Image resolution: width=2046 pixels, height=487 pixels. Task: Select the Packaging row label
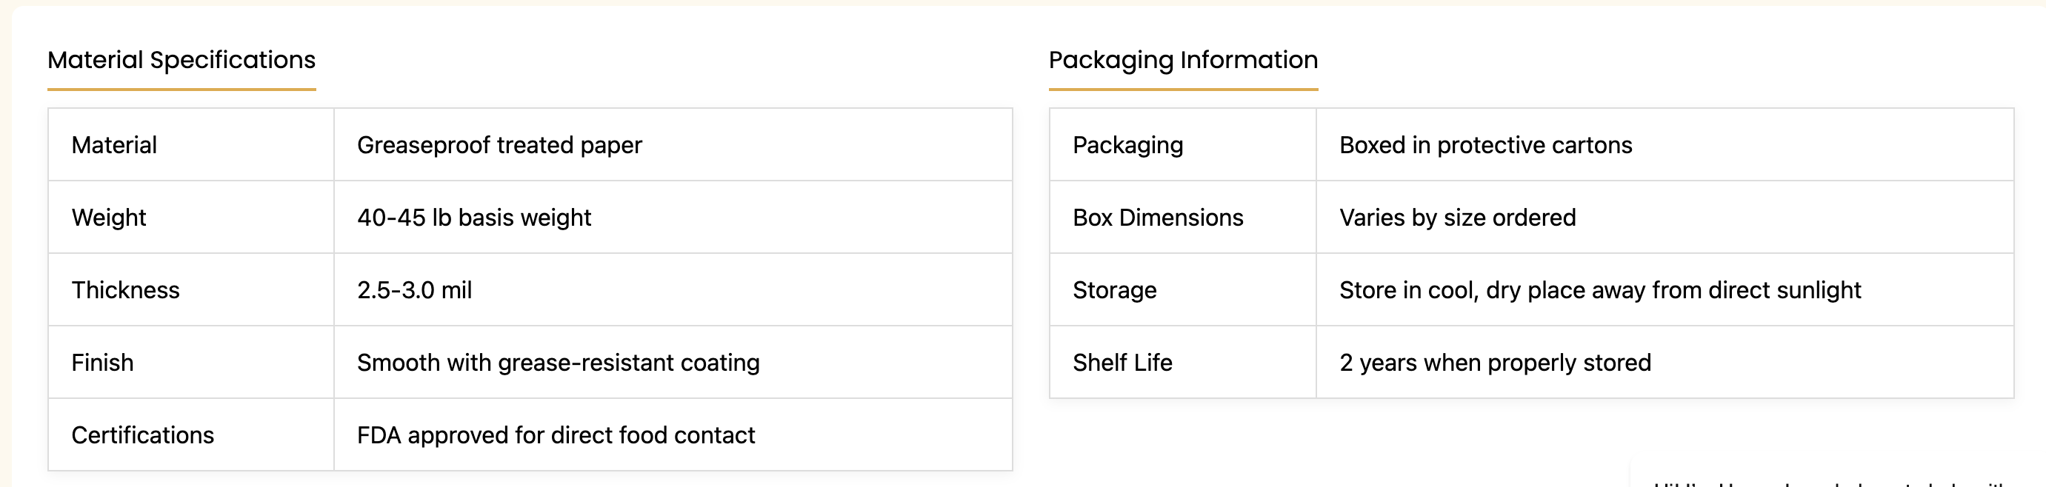click(x=1128, y=145)
